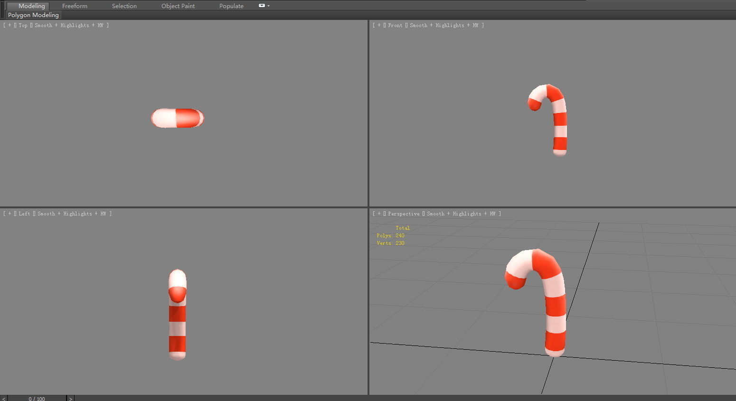
Task: Open the dropdown arrow beside the ribbon minimize icon
Action: (x=268, y=6)
